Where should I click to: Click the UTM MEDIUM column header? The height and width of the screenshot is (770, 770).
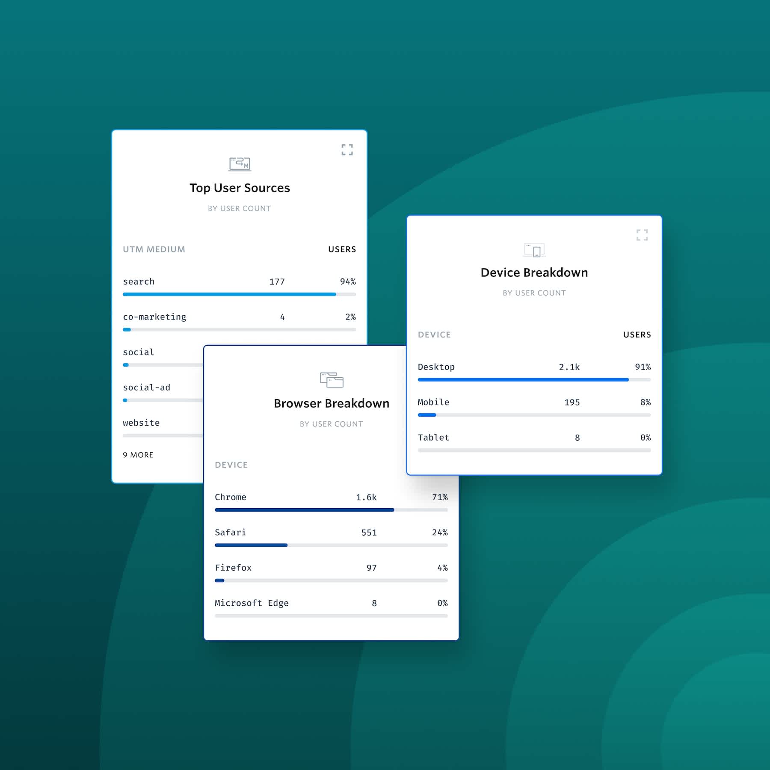click(x=154, y=249)
